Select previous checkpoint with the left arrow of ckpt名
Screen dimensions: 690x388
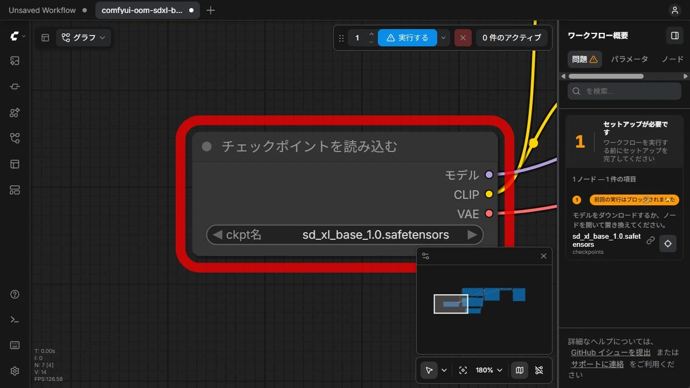[218, 235]
